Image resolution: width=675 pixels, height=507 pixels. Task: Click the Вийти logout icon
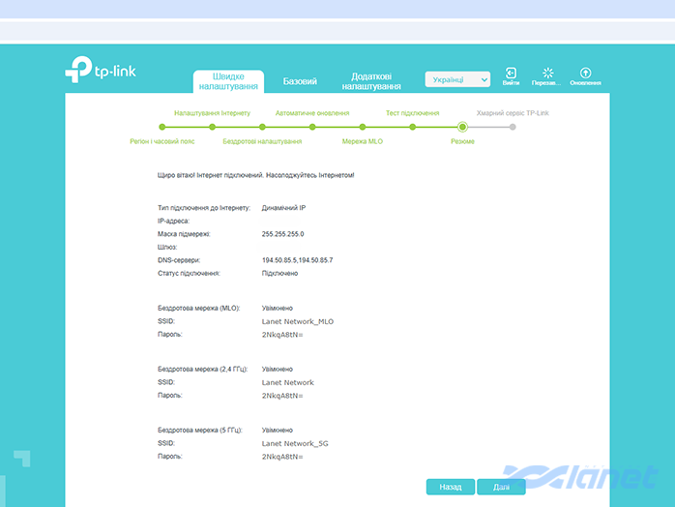511,74
